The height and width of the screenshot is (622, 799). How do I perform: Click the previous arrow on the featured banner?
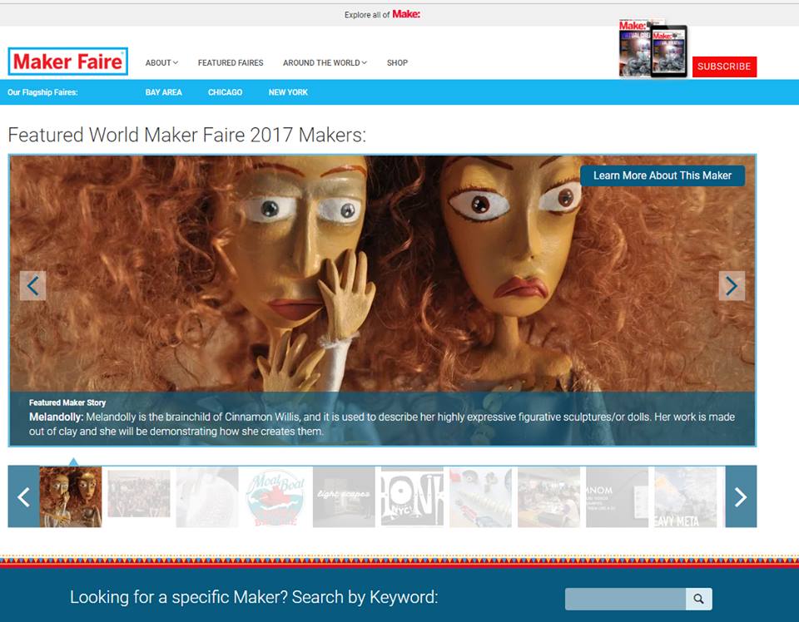pyautogui.click(x=32, y=286)
